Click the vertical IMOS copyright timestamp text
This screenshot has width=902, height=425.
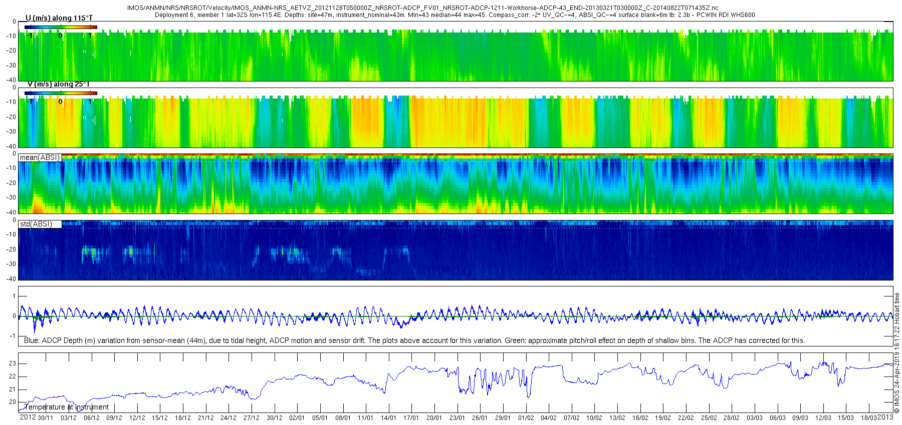[897, 352]
